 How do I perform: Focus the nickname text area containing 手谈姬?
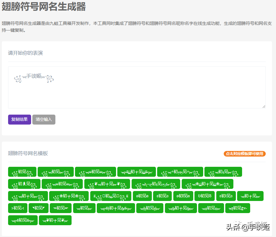137,87
